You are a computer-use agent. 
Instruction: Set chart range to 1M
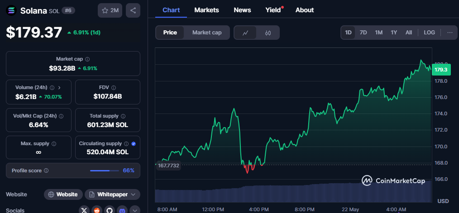(379, 33)
